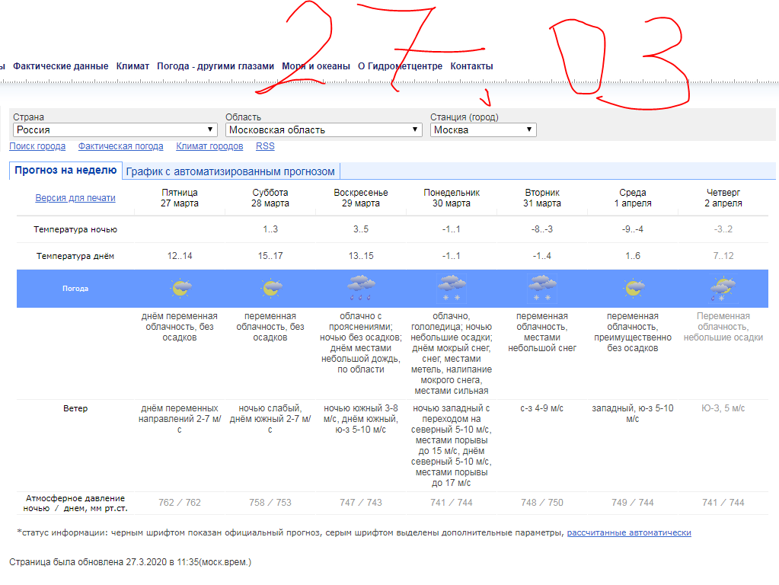Click night temperature value 1..3
779x585 pixels.
point(270,229)
